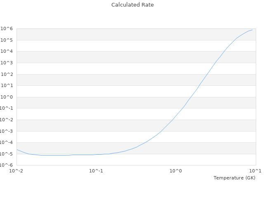Click the 10^1 x-axis tick label
Viewport: 264px width, 198px height.
[x=255, y=171]
